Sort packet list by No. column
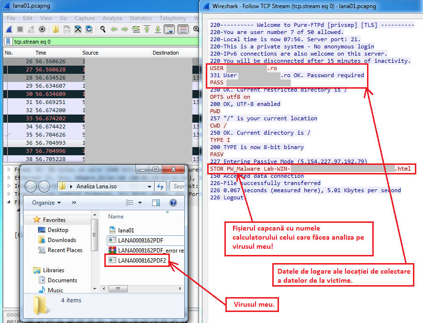 [x=18, y=53]
